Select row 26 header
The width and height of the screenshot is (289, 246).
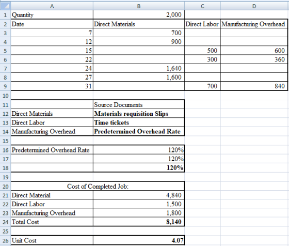pyautogui.click(x=5, y=240)
